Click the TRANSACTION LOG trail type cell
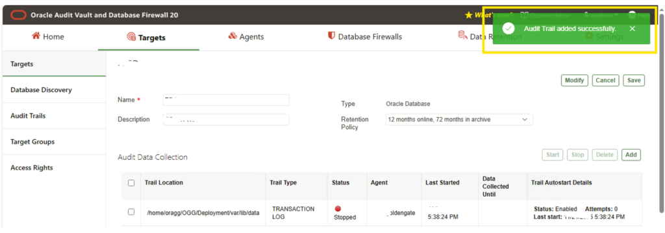Screen dimensions: 665x233 tap(293, 213)
